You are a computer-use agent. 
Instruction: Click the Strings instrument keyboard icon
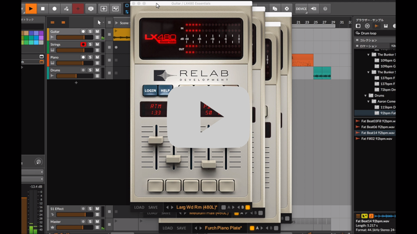[52, 50]
